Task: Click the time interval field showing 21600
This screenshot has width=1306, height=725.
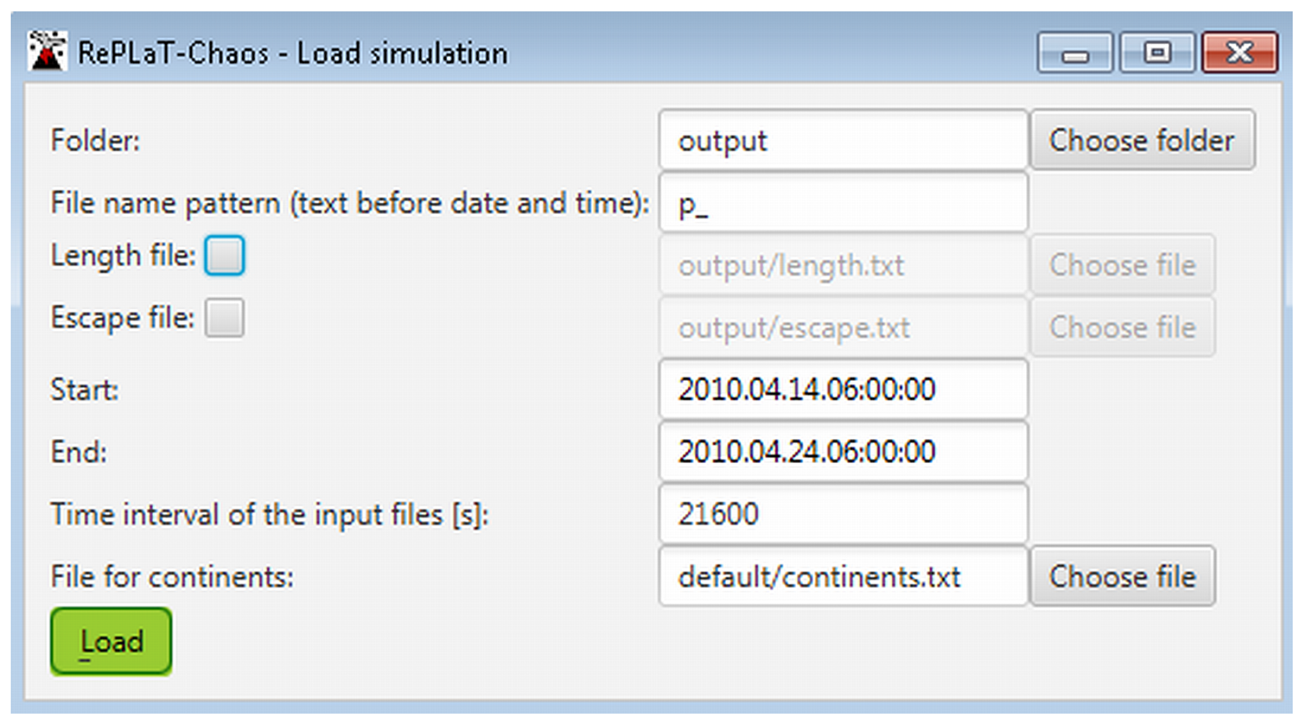Action: click(x=843, y=513)
